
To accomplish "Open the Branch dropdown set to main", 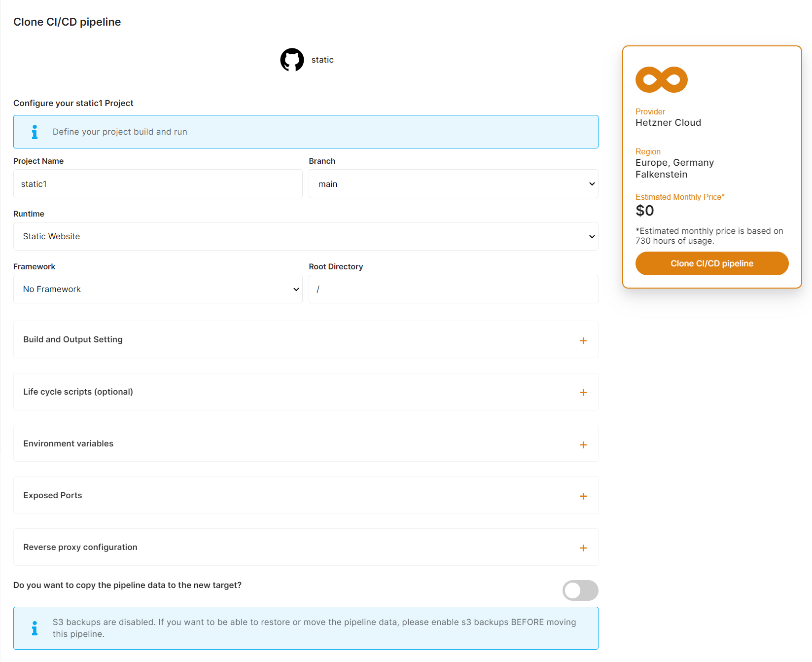I will [x=453, y=184].
